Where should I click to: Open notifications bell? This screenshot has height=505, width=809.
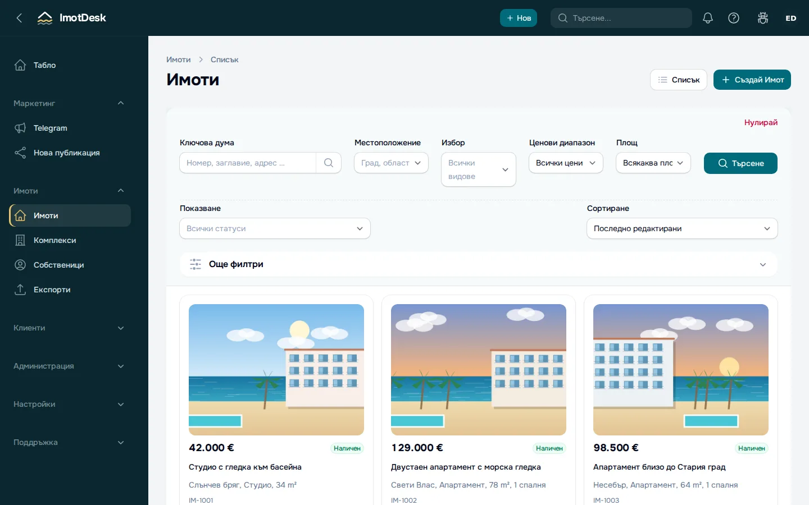[x=708, y=18]
